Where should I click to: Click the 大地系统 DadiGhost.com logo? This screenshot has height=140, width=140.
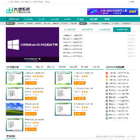coord(18,10)
